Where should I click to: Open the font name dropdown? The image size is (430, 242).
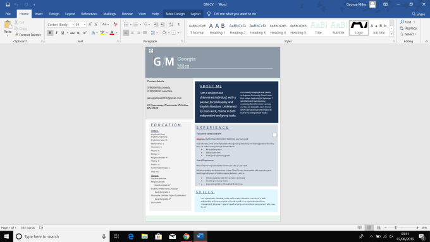pyautogui.click(x=73, y=25)
